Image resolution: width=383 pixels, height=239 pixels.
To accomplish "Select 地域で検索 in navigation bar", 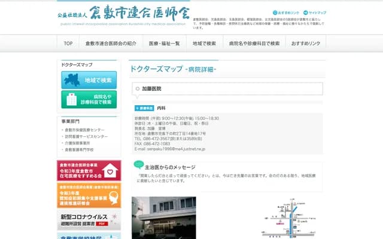I will pyautogui.click(x=205, y=44).
